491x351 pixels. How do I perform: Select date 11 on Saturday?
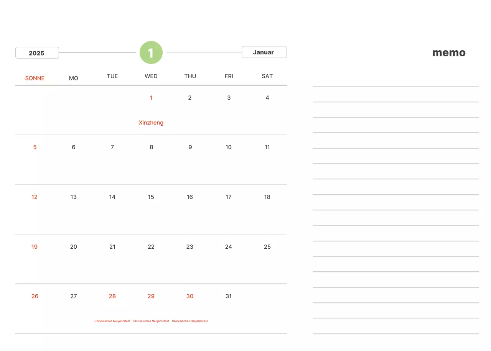267,147
